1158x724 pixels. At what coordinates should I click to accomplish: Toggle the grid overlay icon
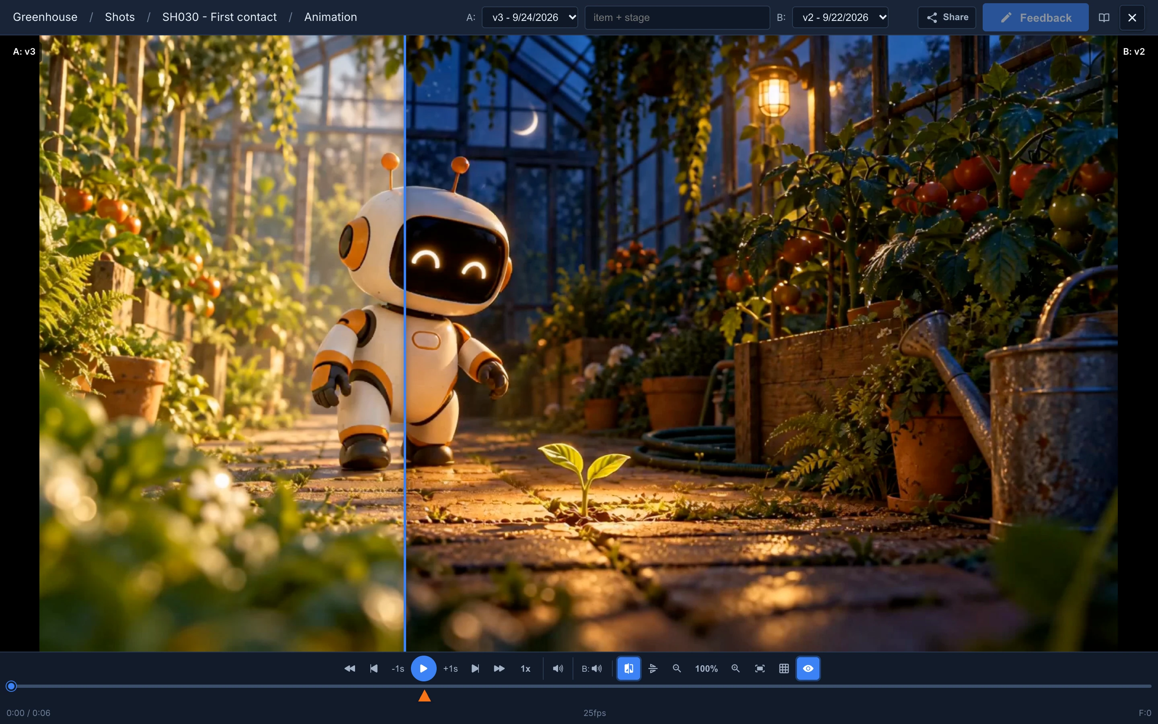tap(784, 668)
